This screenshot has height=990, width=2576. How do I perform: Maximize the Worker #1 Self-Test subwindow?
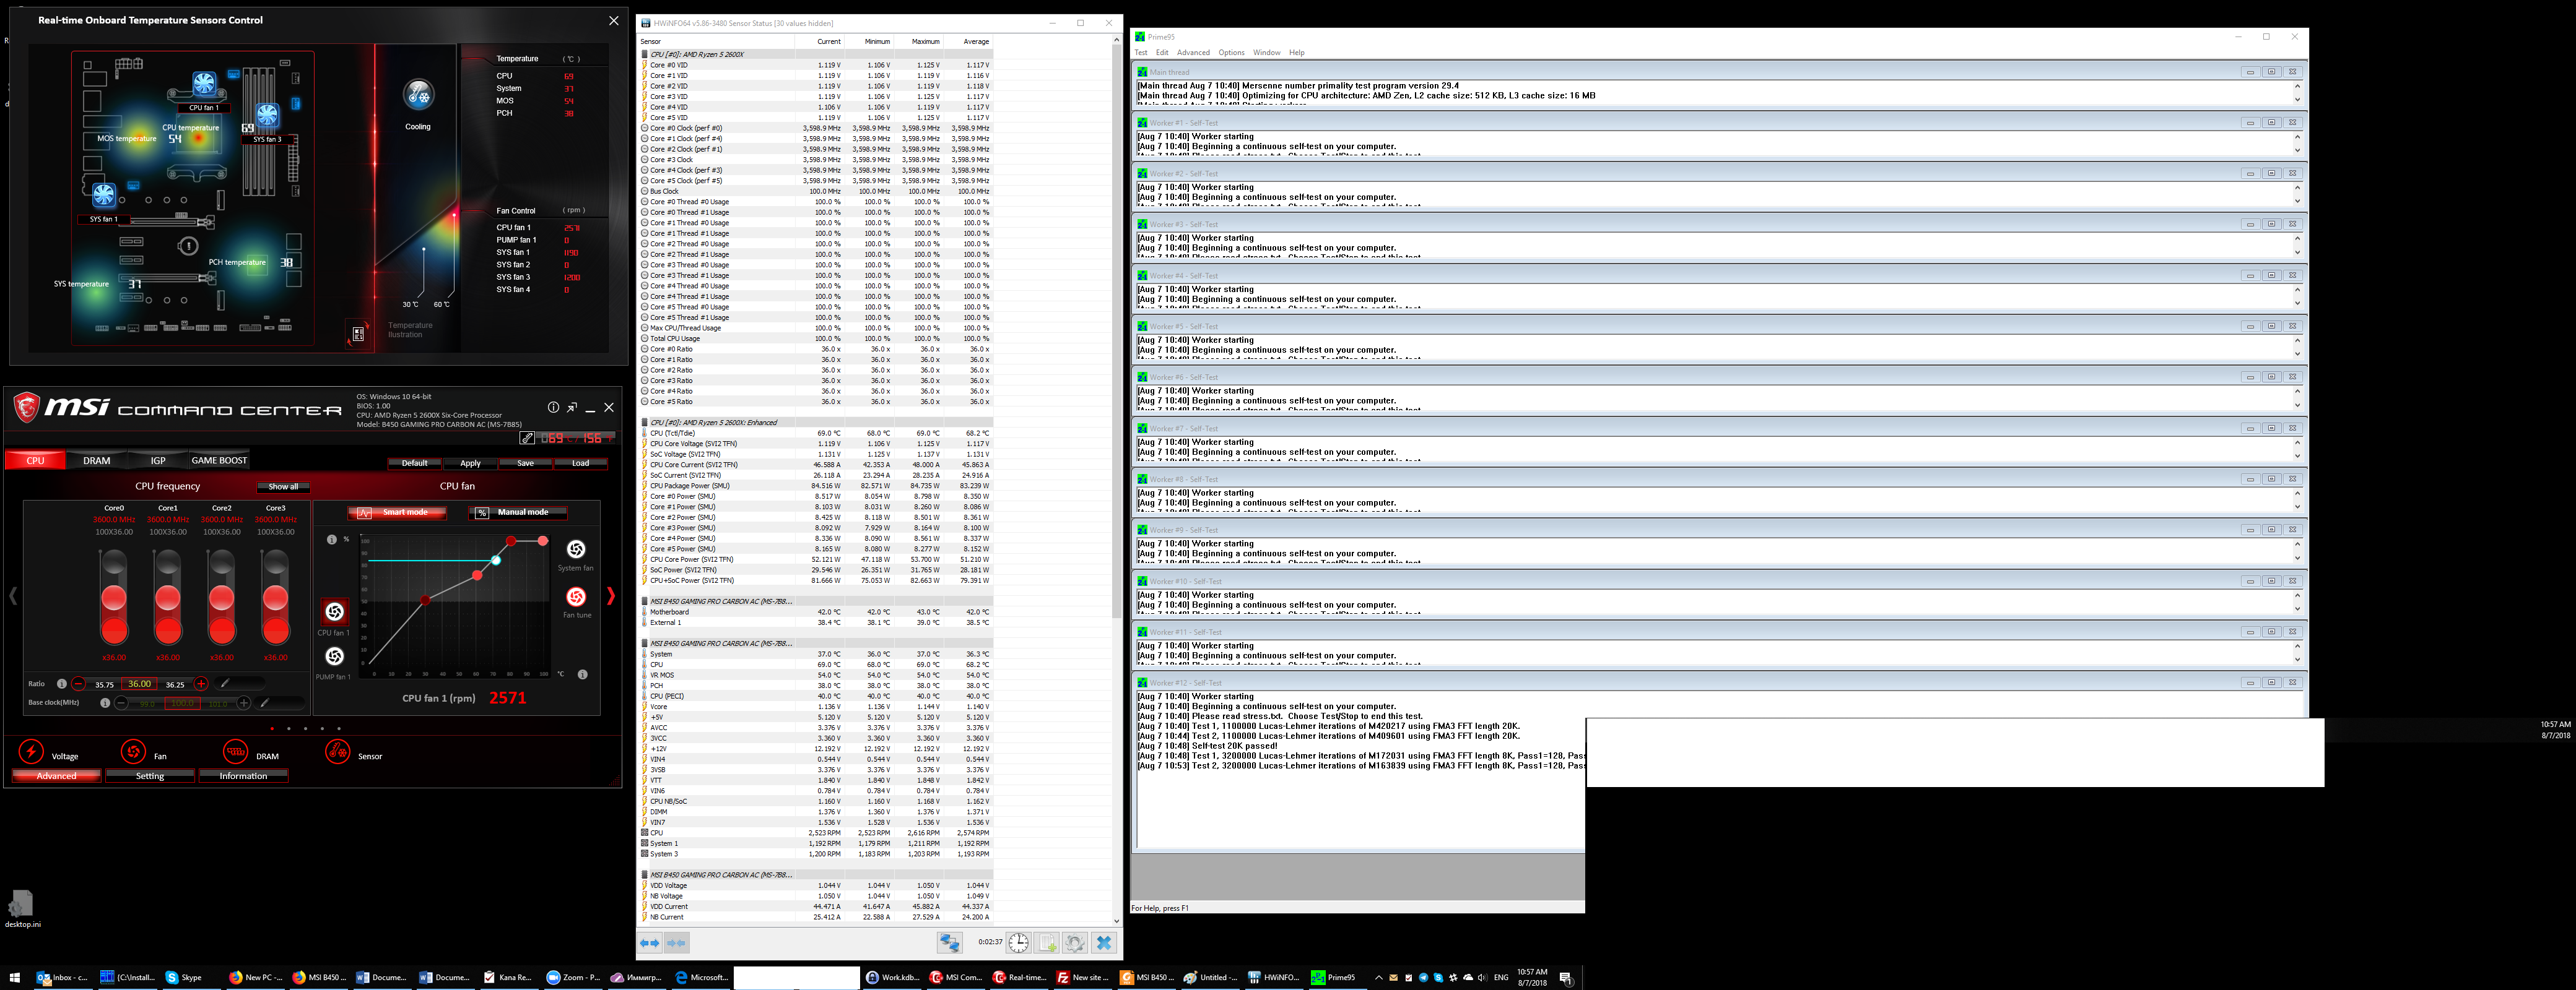[x=2271, y=123]
